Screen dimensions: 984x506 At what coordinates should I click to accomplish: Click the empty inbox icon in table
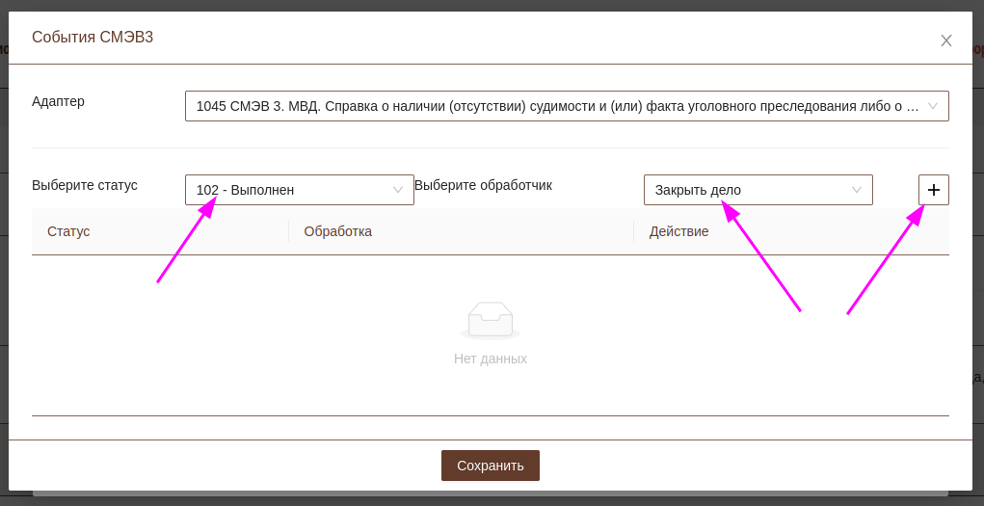pyautogui.click(x=491, y=320)
